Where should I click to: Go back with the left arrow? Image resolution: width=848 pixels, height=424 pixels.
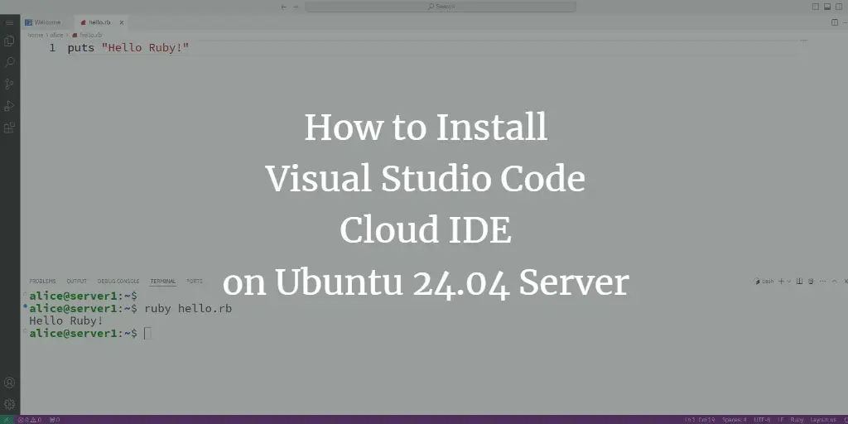[x=284, y=7]
